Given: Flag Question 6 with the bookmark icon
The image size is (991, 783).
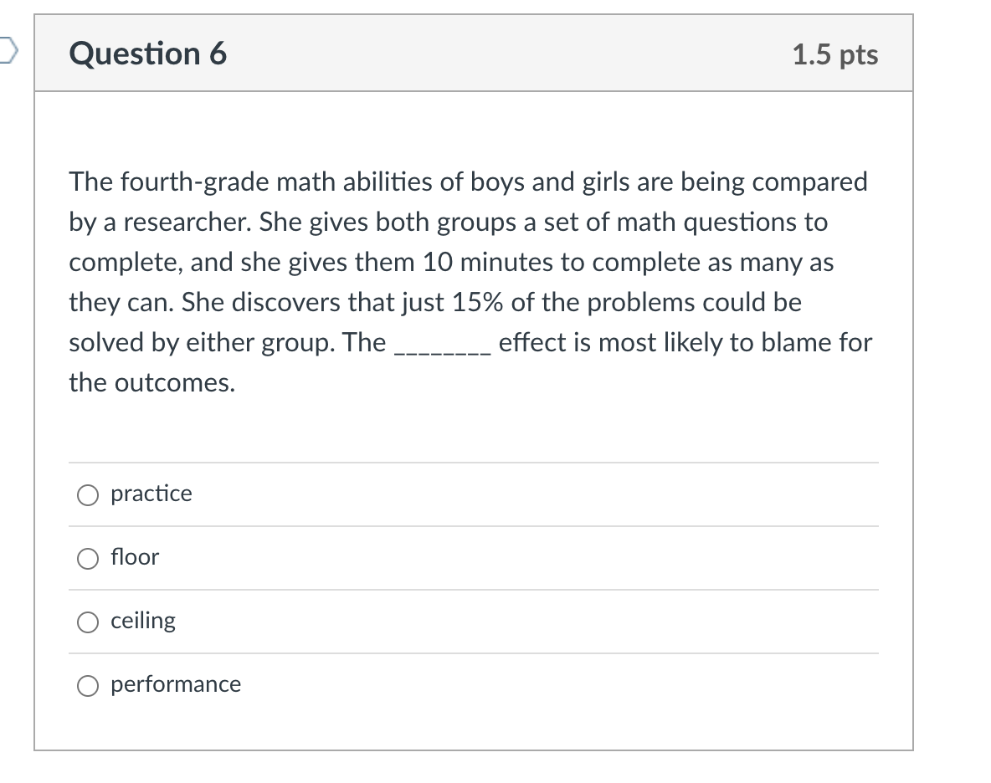Looking at the screenshot, I should click(8, 51).
